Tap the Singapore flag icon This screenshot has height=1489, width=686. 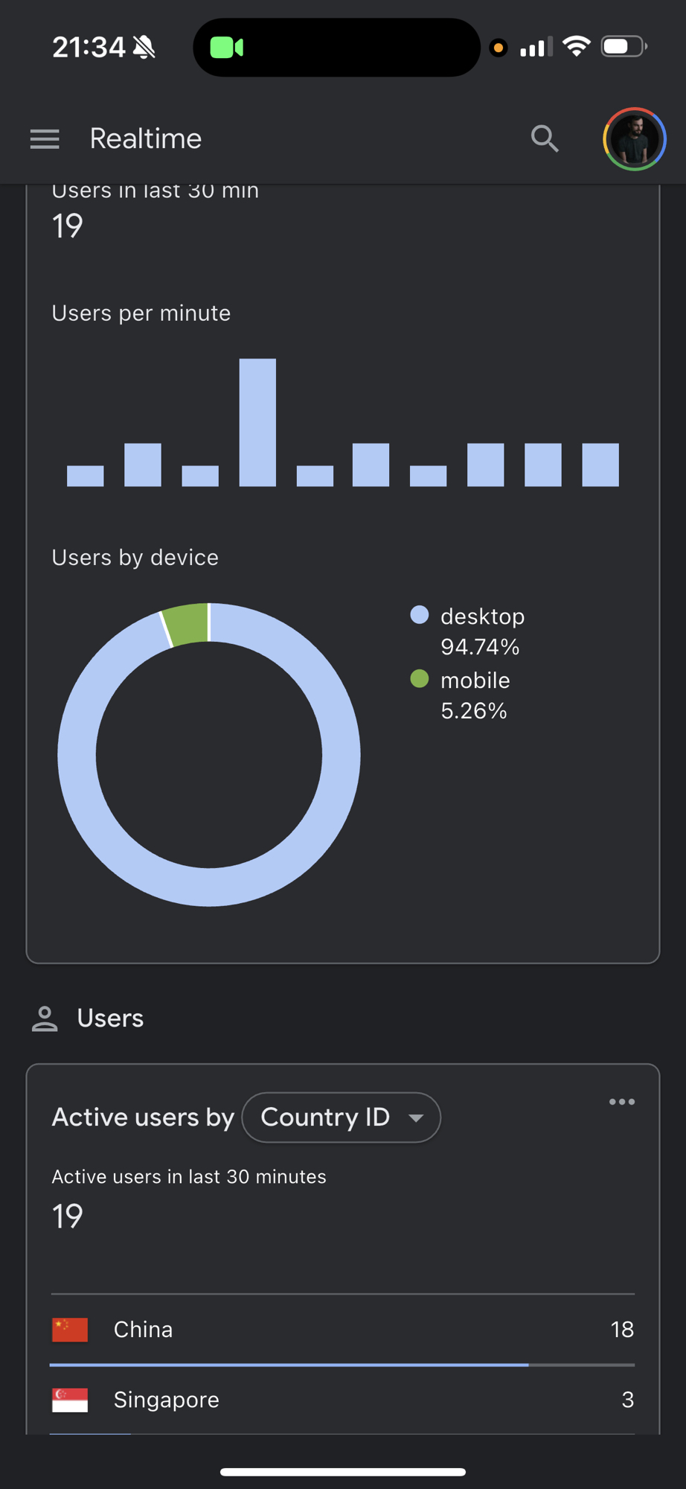[70, 1400]
